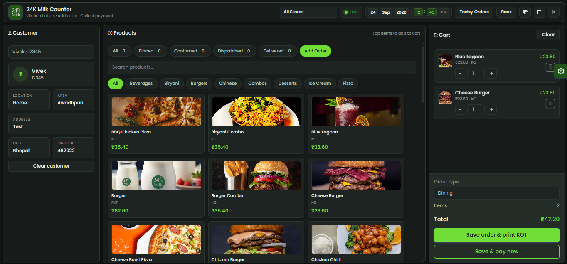Image resolution: width=567 pixels, height=264 pixels.
Task: Select the Delivered orders tab
Action: (x=278, y=51)
